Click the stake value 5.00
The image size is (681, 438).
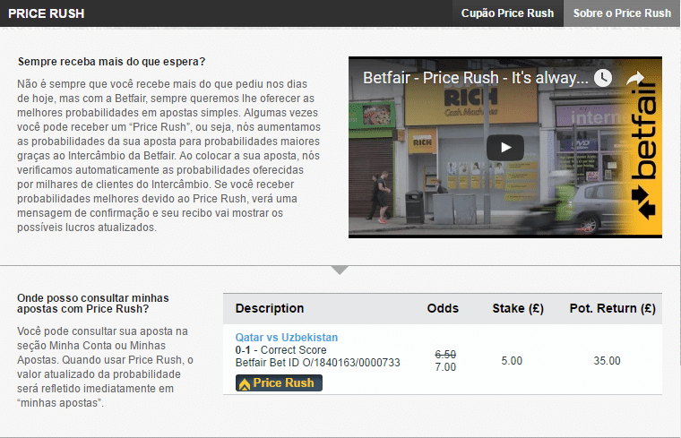(512, 361)
